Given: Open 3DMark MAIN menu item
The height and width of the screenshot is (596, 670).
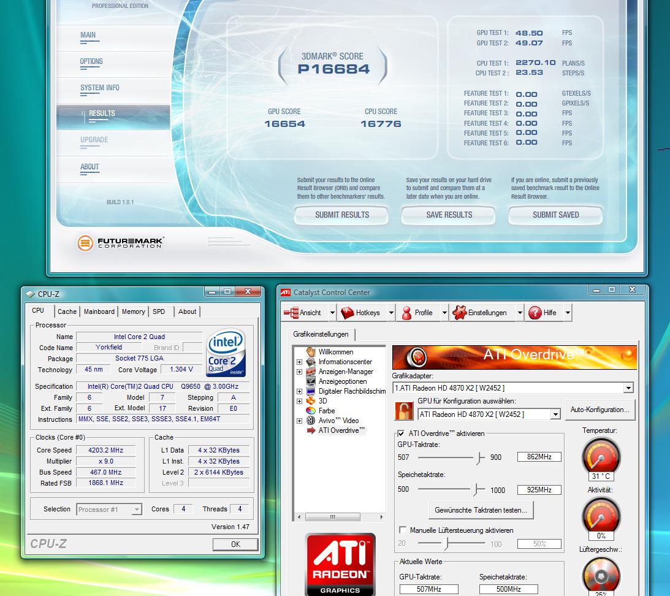Looking at the screenshot, I should click(x=88, y=35).
